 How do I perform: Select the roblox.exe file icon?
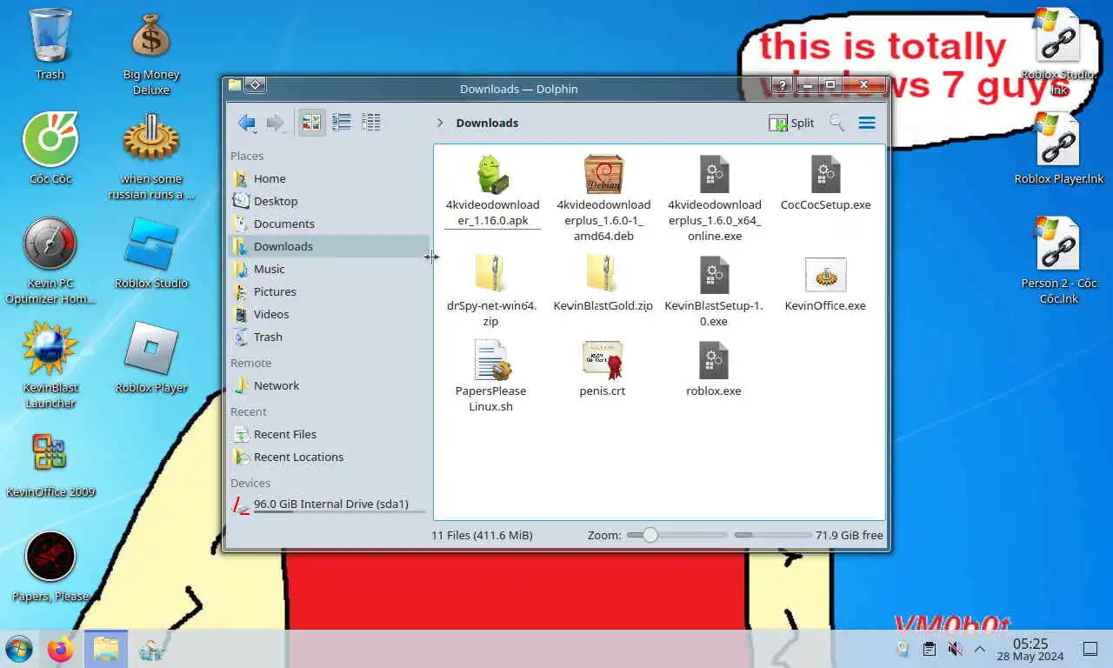[x=715, y=359]
